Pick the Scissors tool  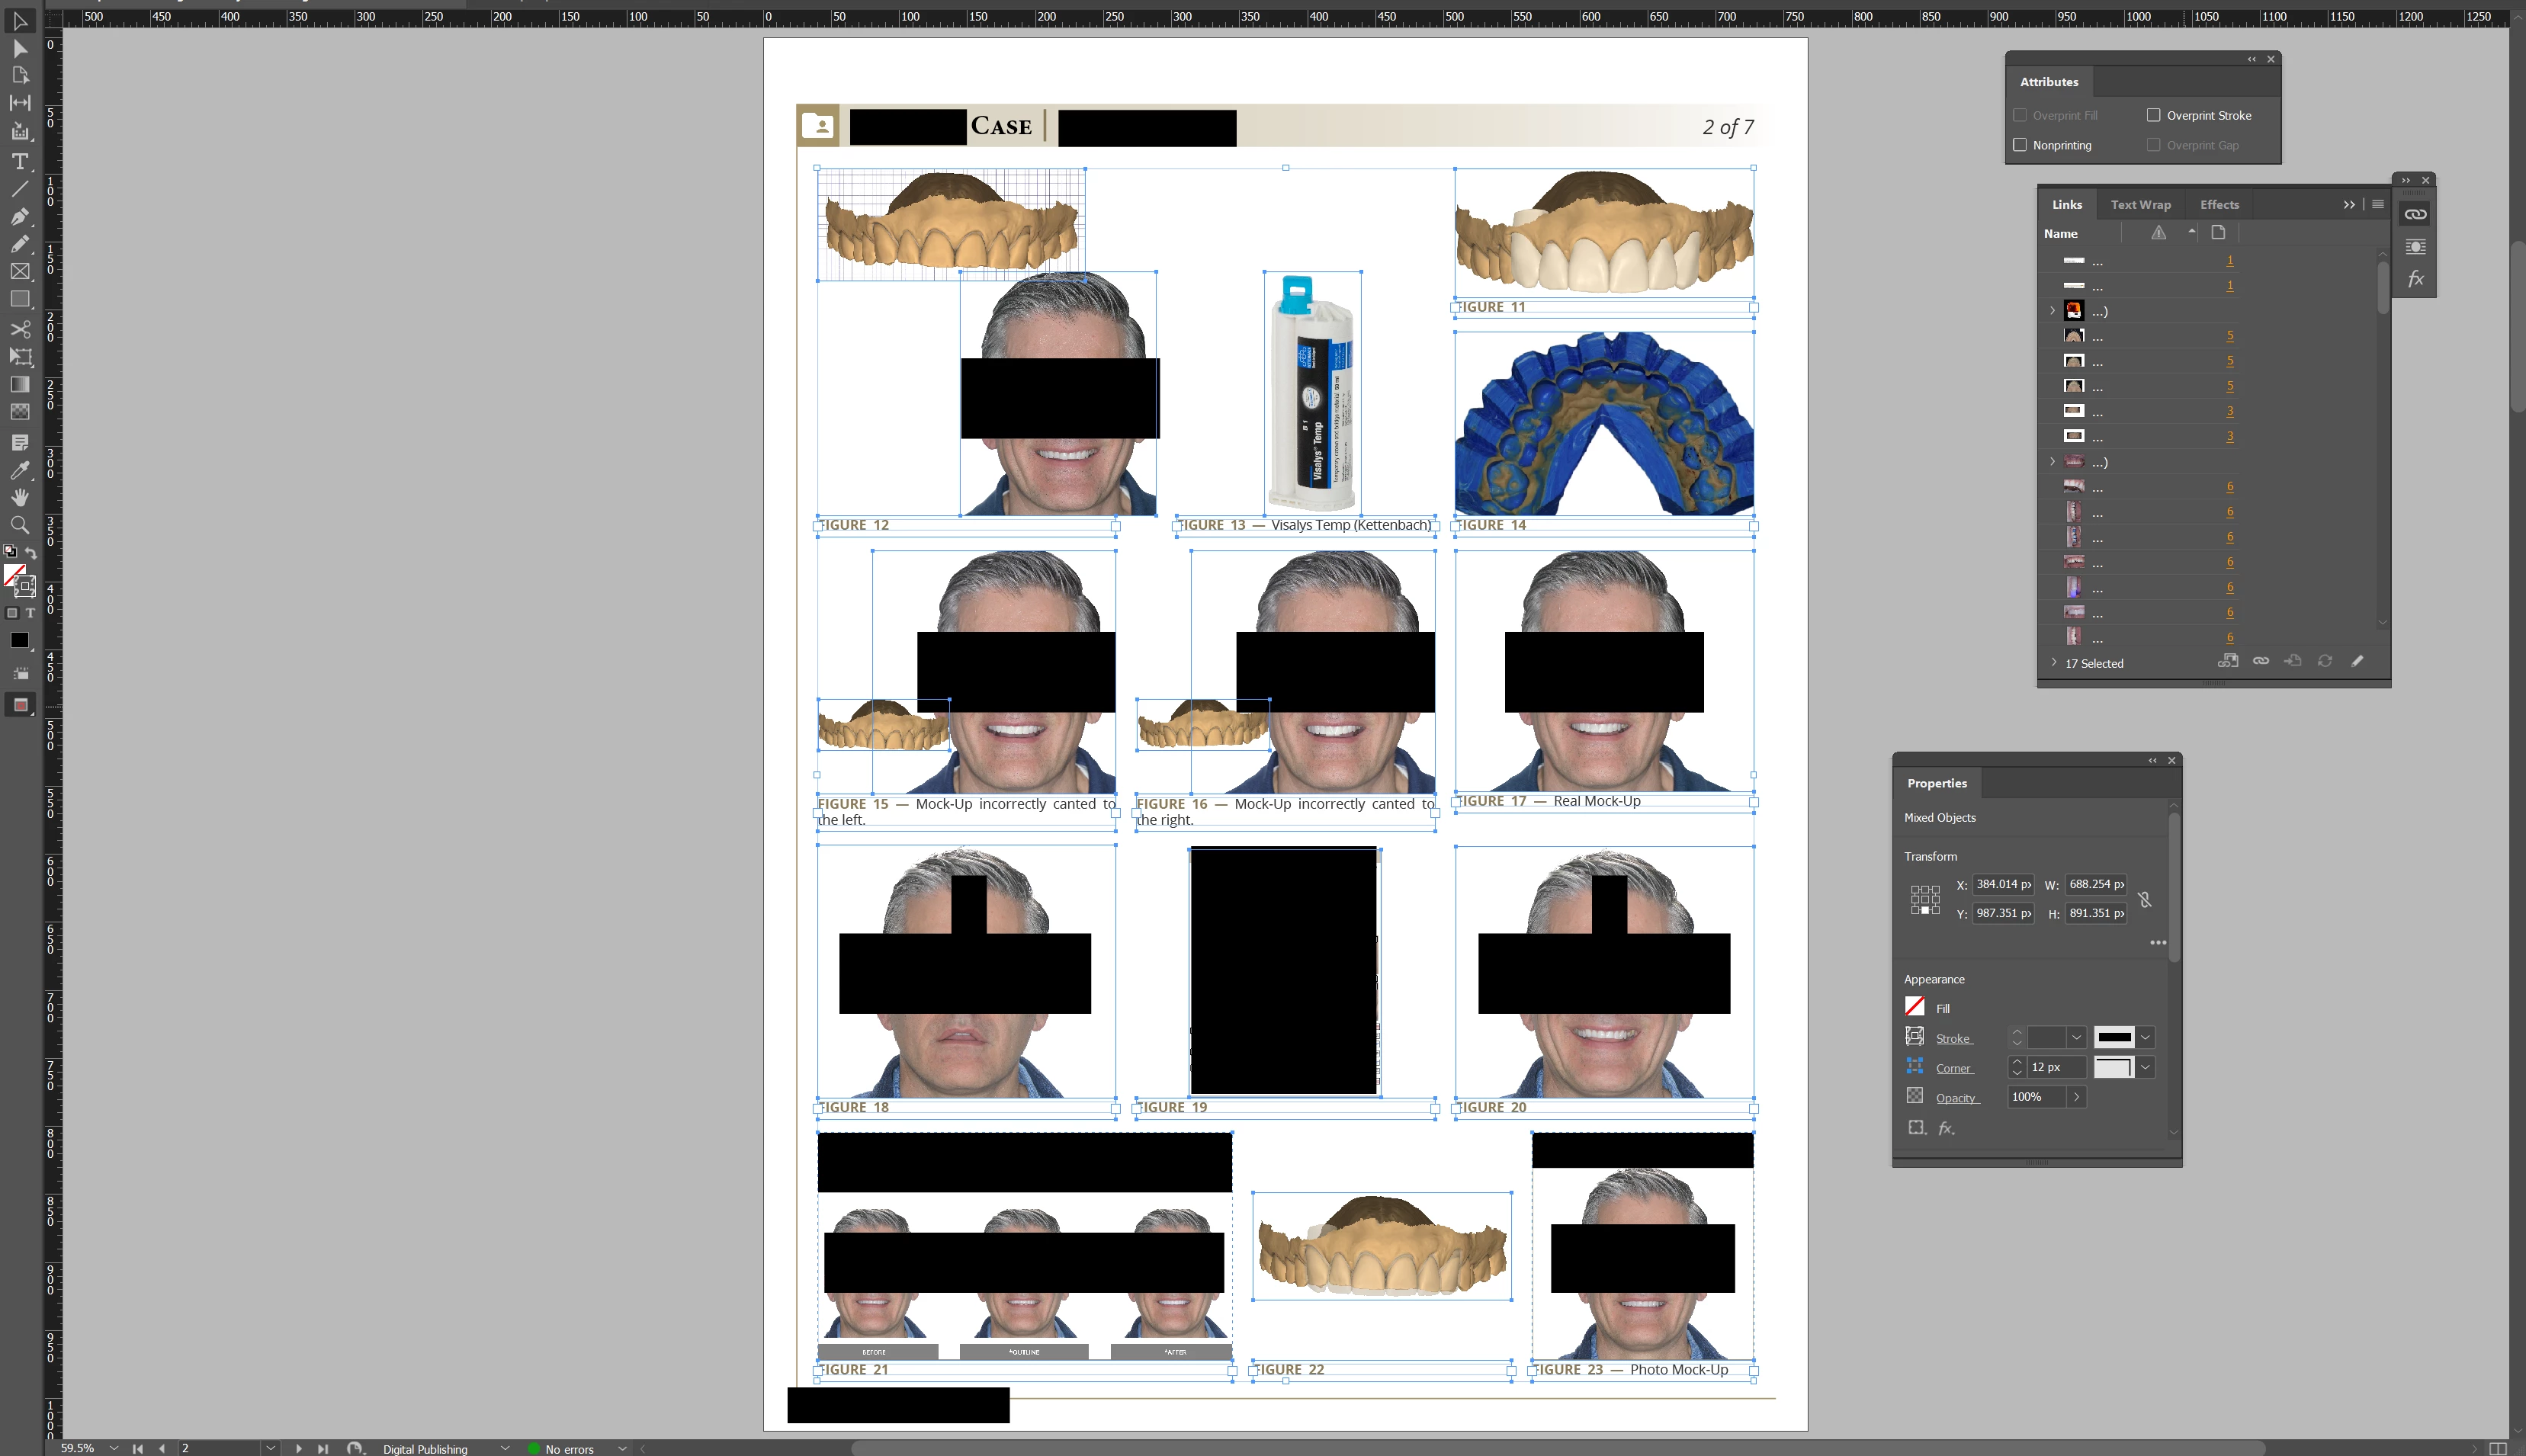tap(20, 329)
